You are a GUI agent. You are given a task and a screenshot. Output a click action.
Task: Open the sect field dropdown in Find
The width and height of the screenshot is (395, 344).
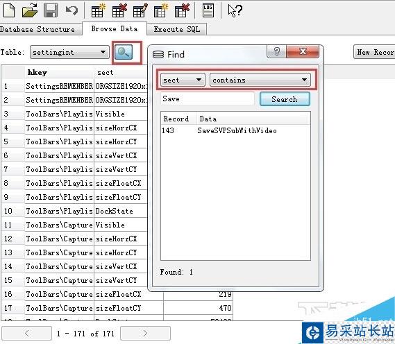pyautogui.click(x=183, y=80)
